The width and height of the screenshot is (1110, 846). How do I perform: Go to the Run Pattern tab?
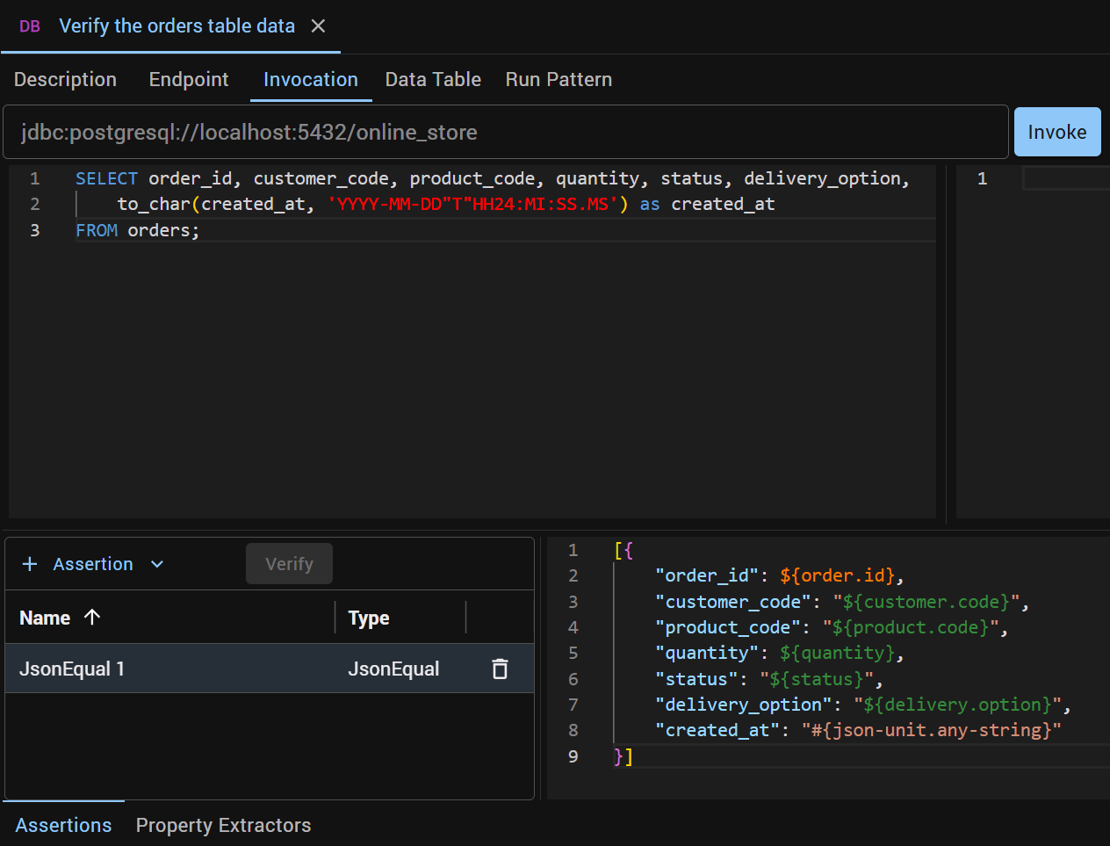pyautogui.click(x=559, y=80)
